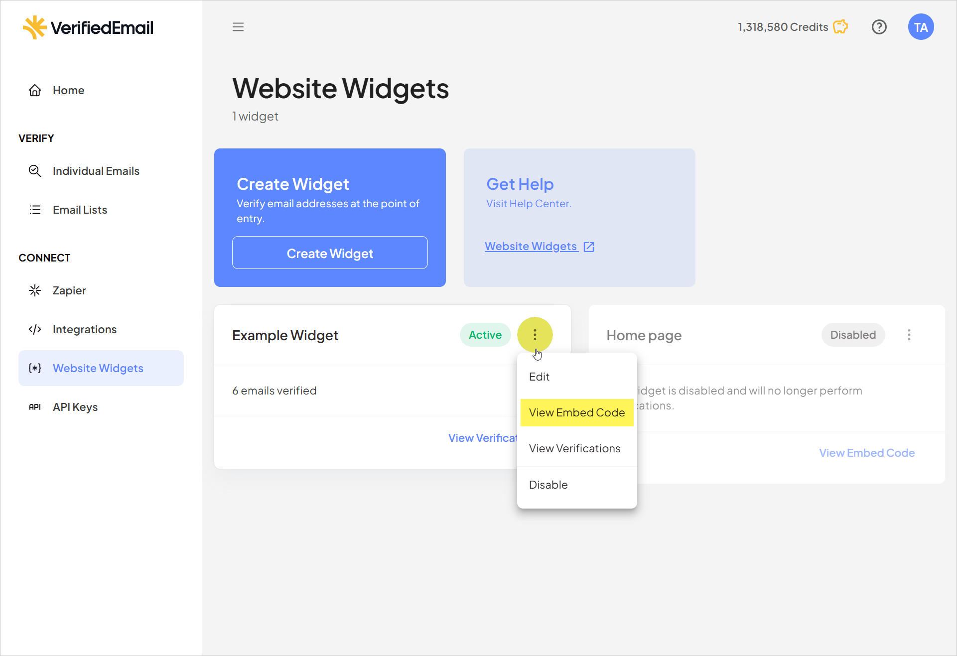Select Edit from the Example Widget menu
Image resolution: width=957 pixels, height=656 pixels.
pos(539,376)
